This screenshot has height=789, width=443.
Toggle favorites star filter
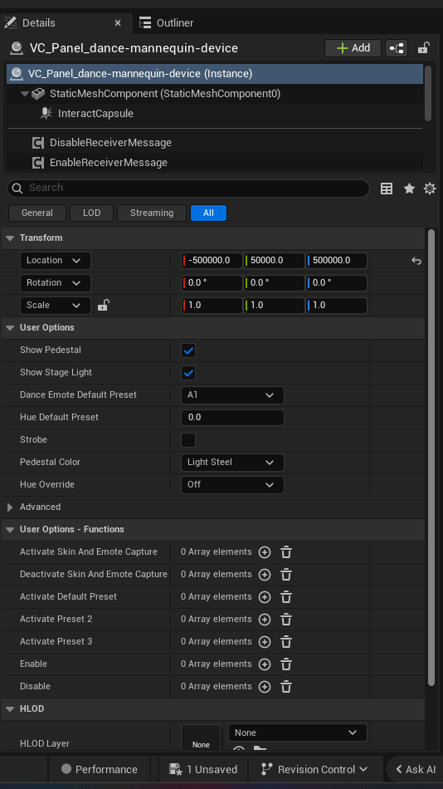pos(409,189)
